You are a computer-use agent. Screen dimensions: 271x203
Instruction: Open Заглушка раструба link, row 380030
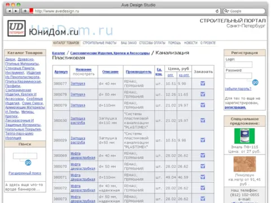pyautogui.click(x=78, y=121)
